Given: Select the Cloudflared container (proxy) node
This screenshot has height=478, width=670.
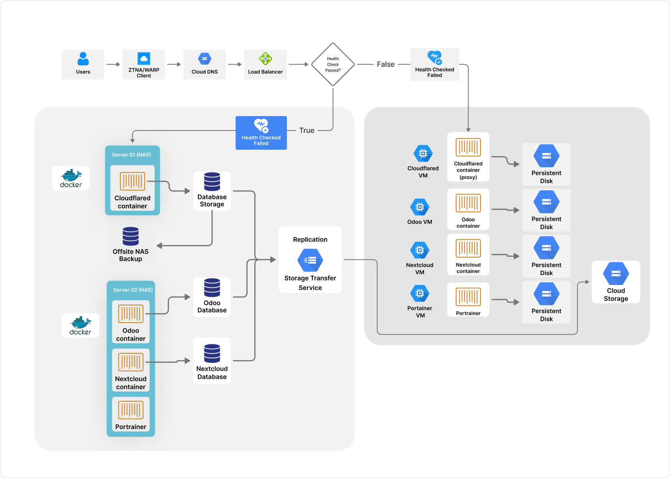Looking at the screenshot, I should point(468,157).
